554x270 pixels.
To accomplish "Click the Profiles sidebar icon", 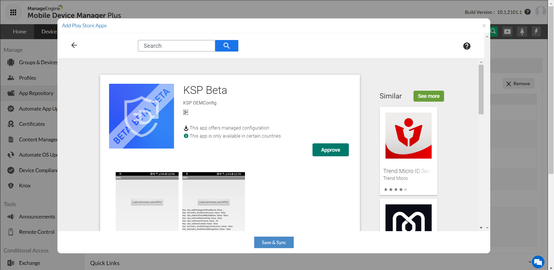I will [11, 78].
